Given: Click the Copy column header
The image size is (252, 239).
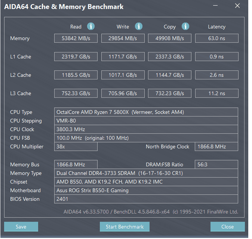Looking at the screenshot, I should point(170,27).
